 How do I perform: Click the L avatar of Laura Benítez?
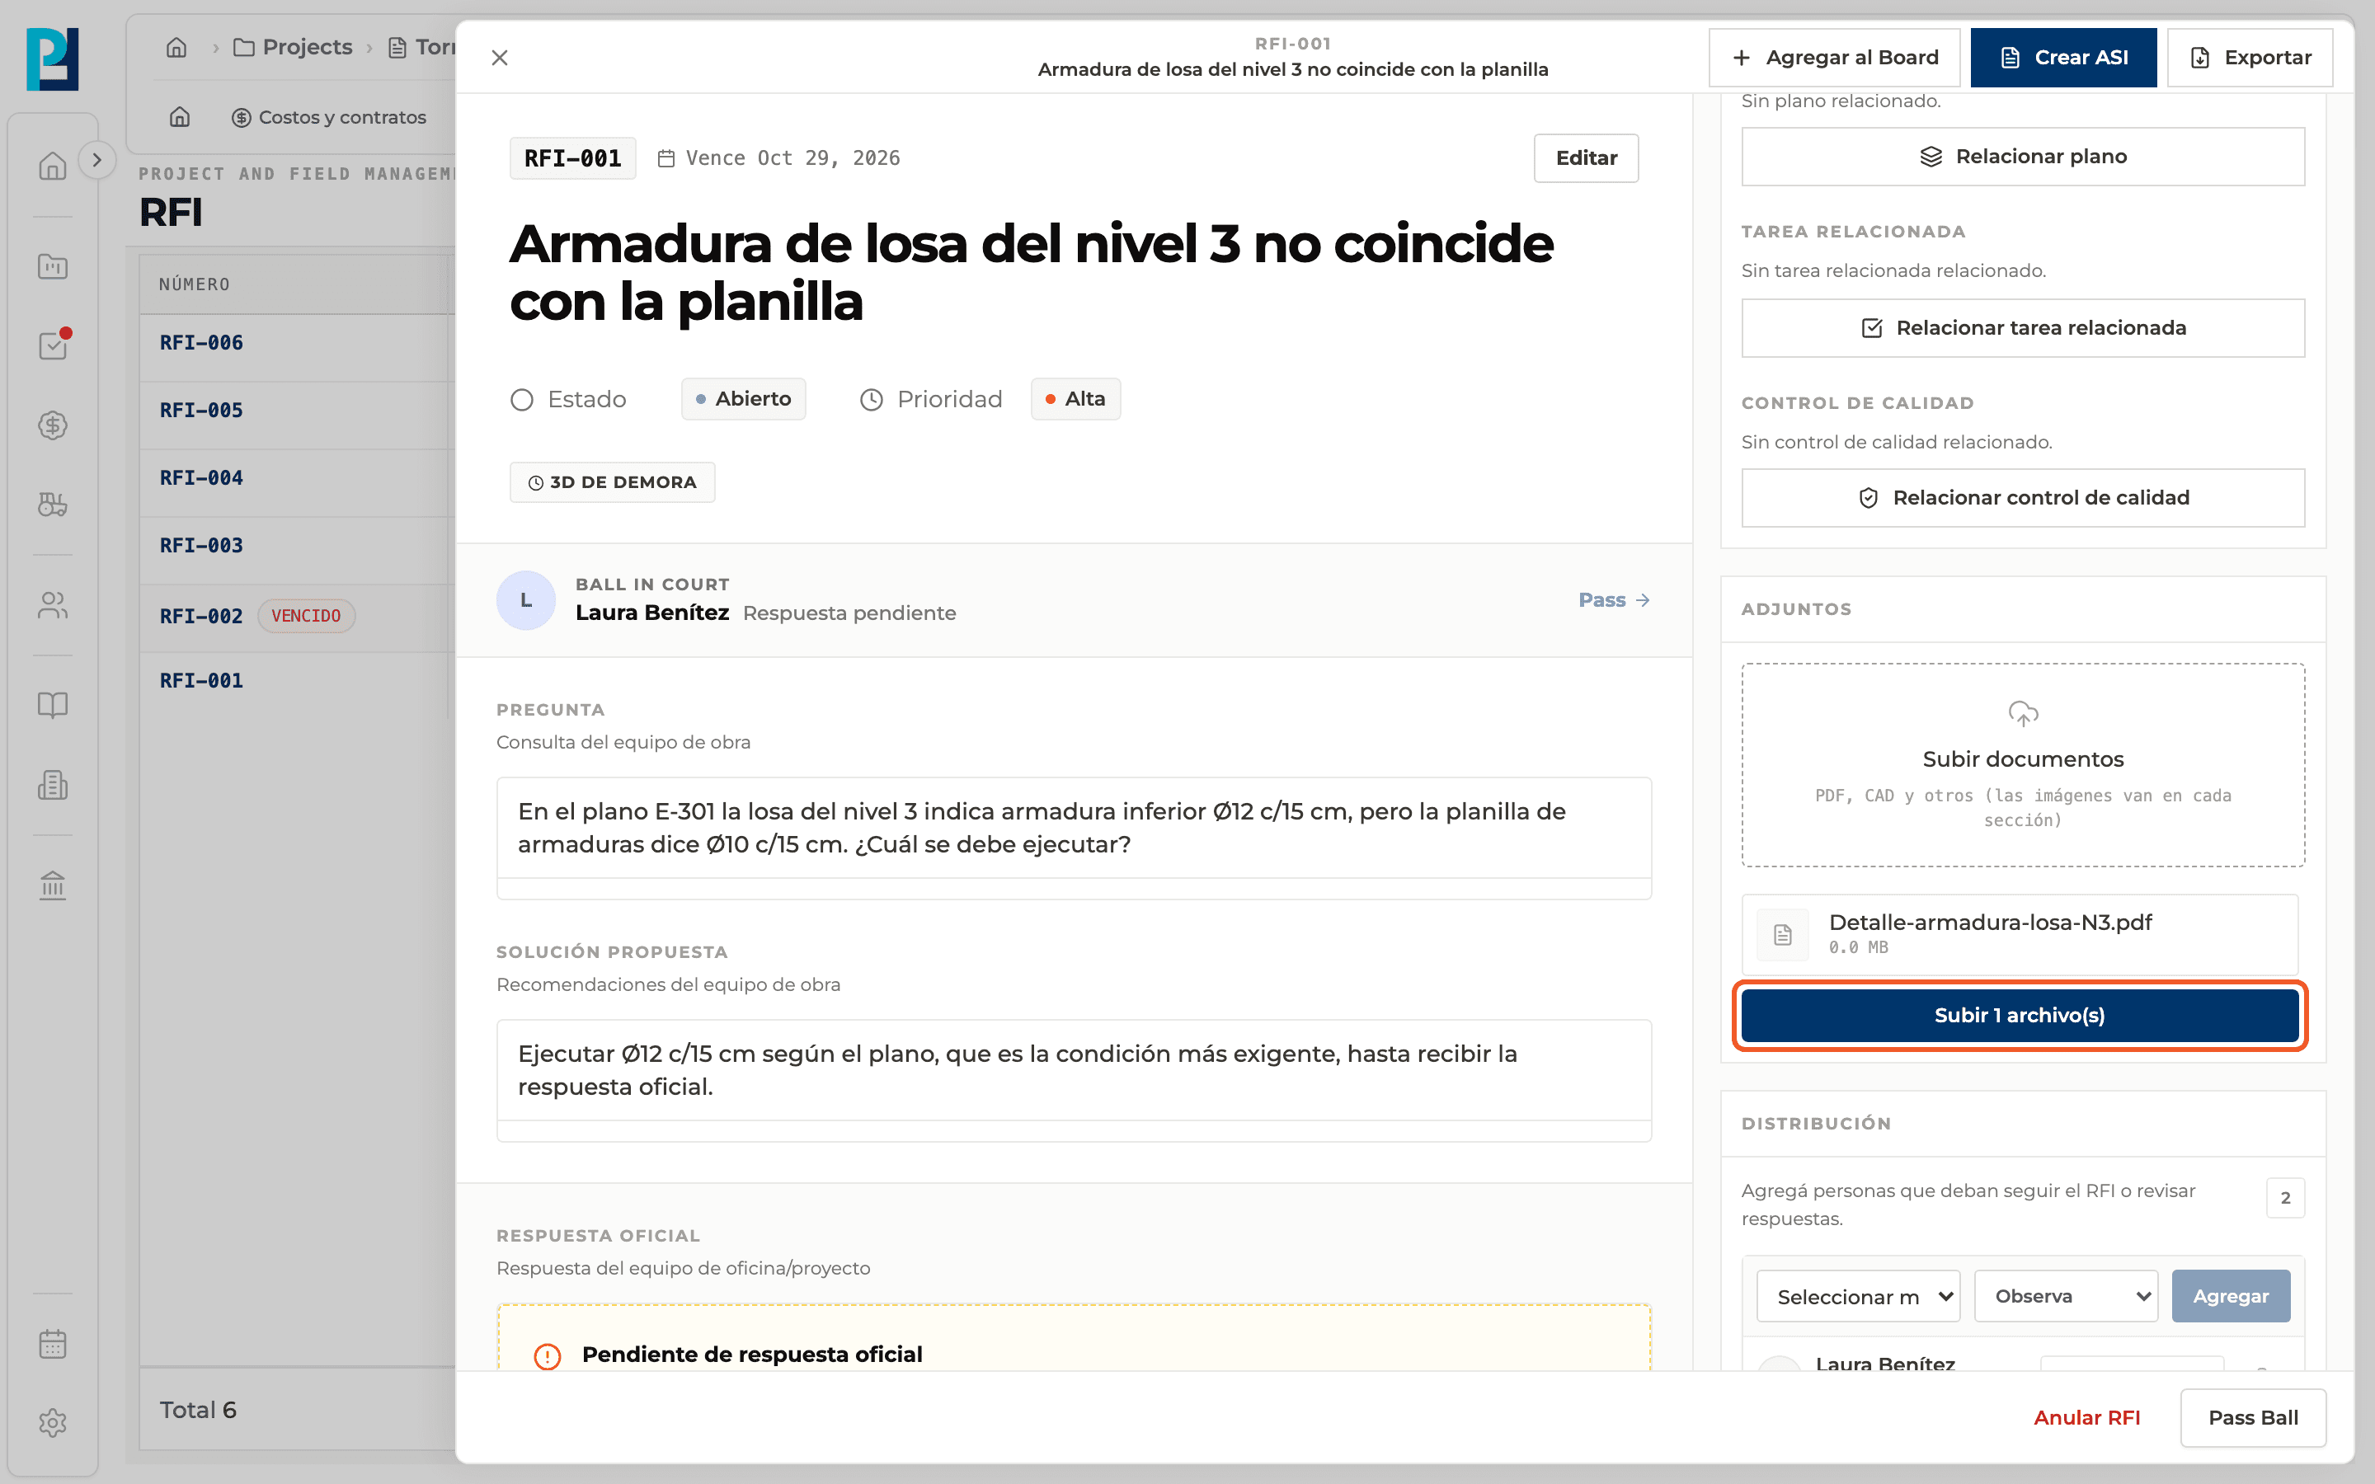[x=526, y=599]
